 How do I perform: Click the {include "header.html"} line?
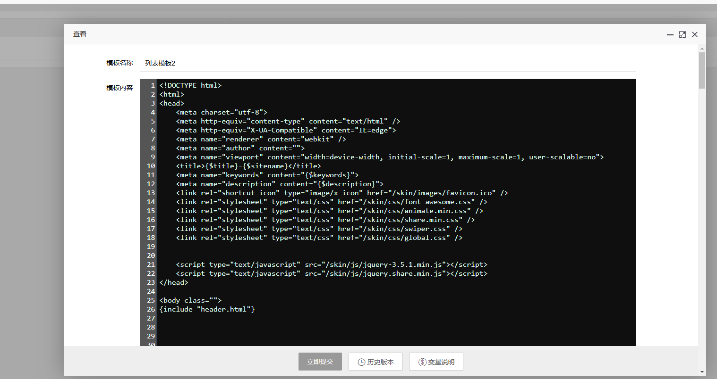[x=207, y=309]
